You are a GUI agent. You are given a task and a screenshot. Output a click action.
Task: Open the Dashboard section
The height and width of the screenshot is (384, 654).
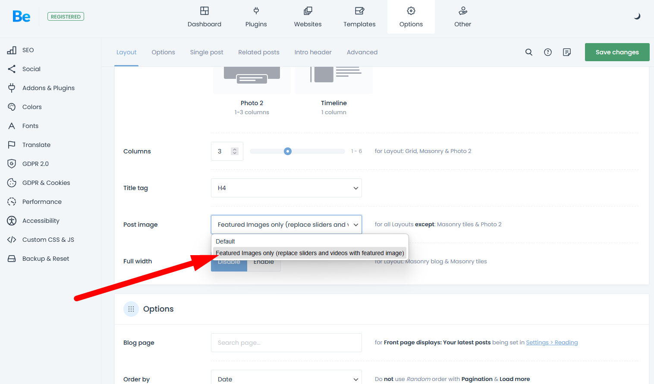click(x=204, y=17)
